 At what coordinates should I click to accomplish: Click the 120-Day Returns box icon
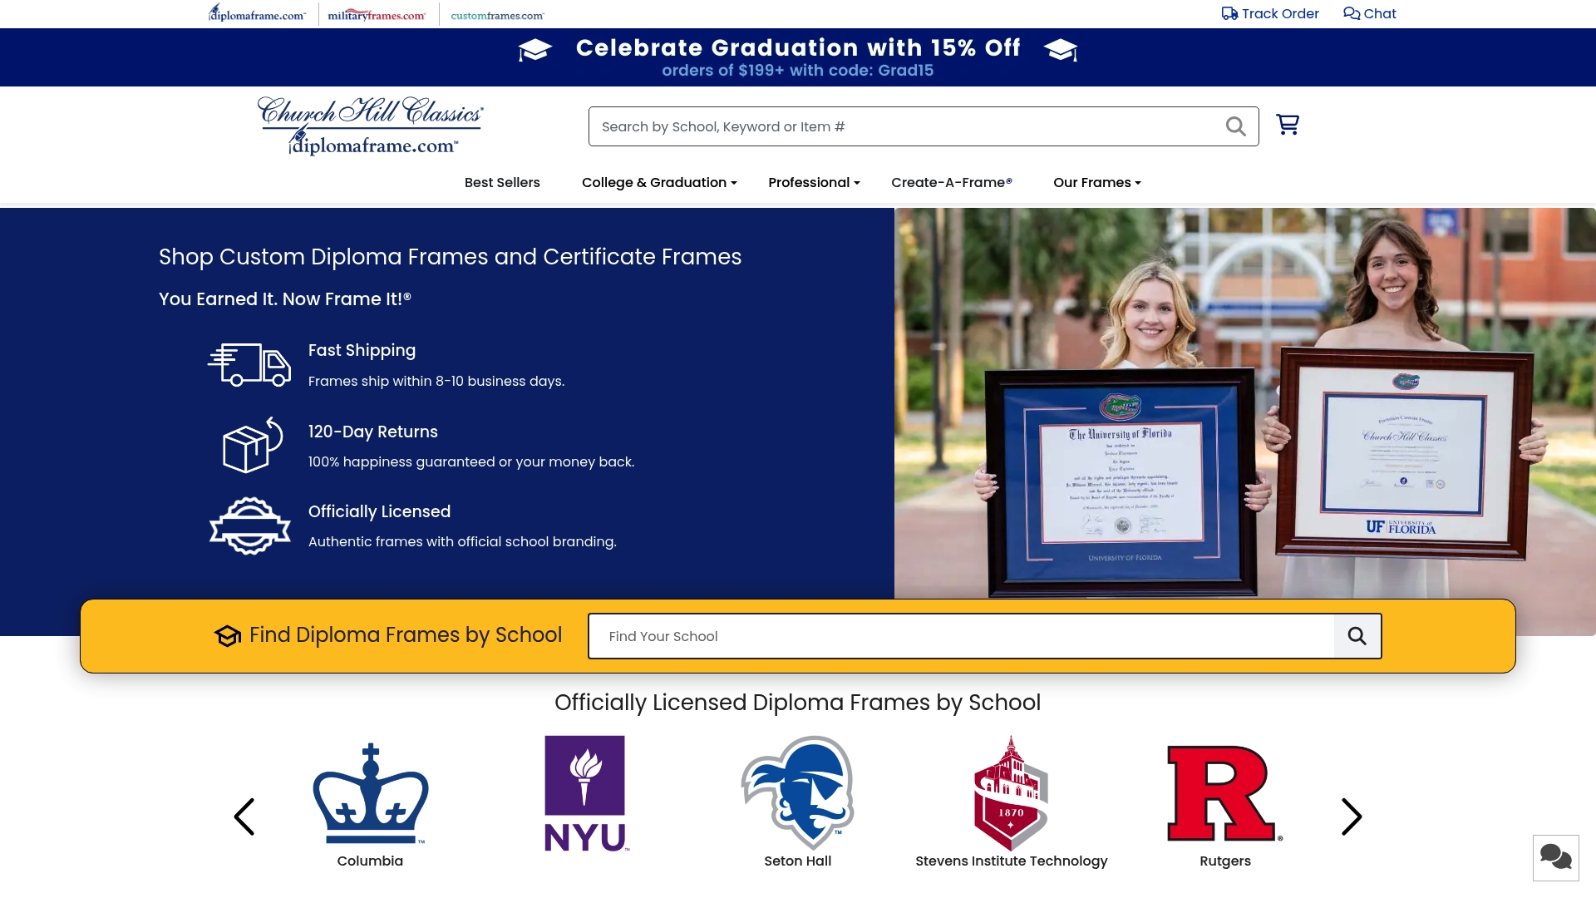click(253, 445)
